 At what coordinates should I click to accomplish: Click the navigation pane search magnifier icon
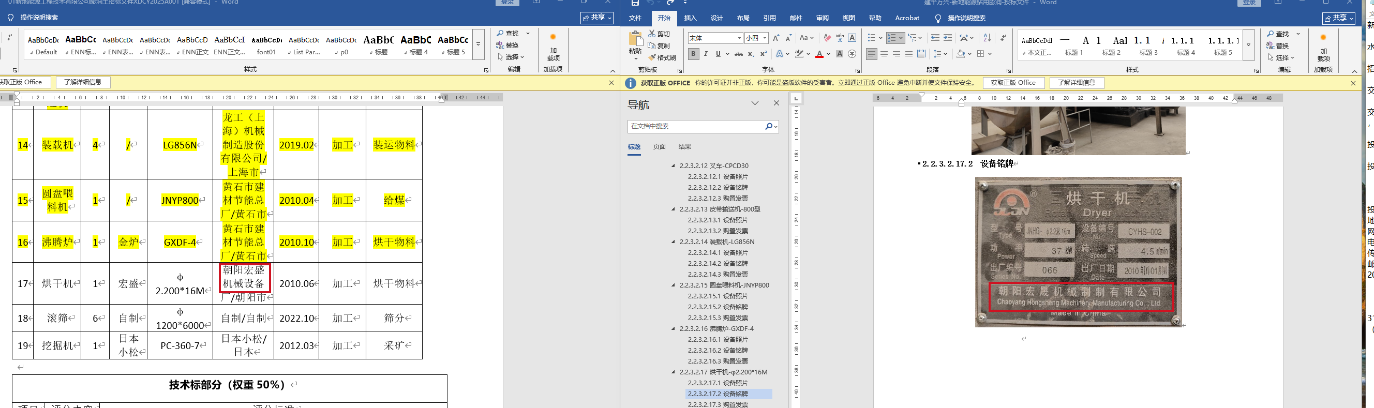pos(769,126)
